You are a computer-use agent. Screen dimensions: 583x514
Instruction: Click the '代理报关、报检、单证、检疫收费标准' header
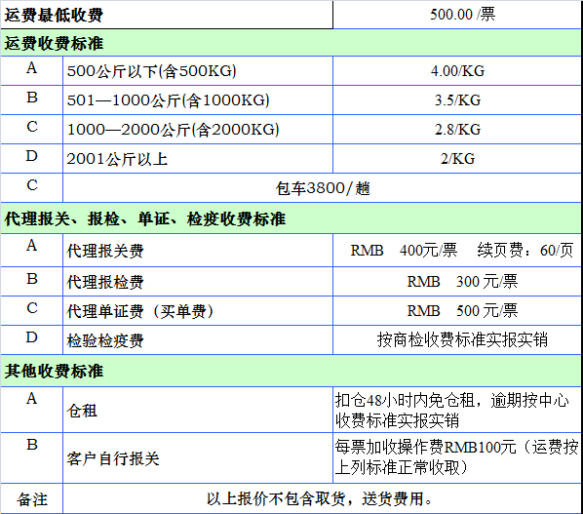291,218
